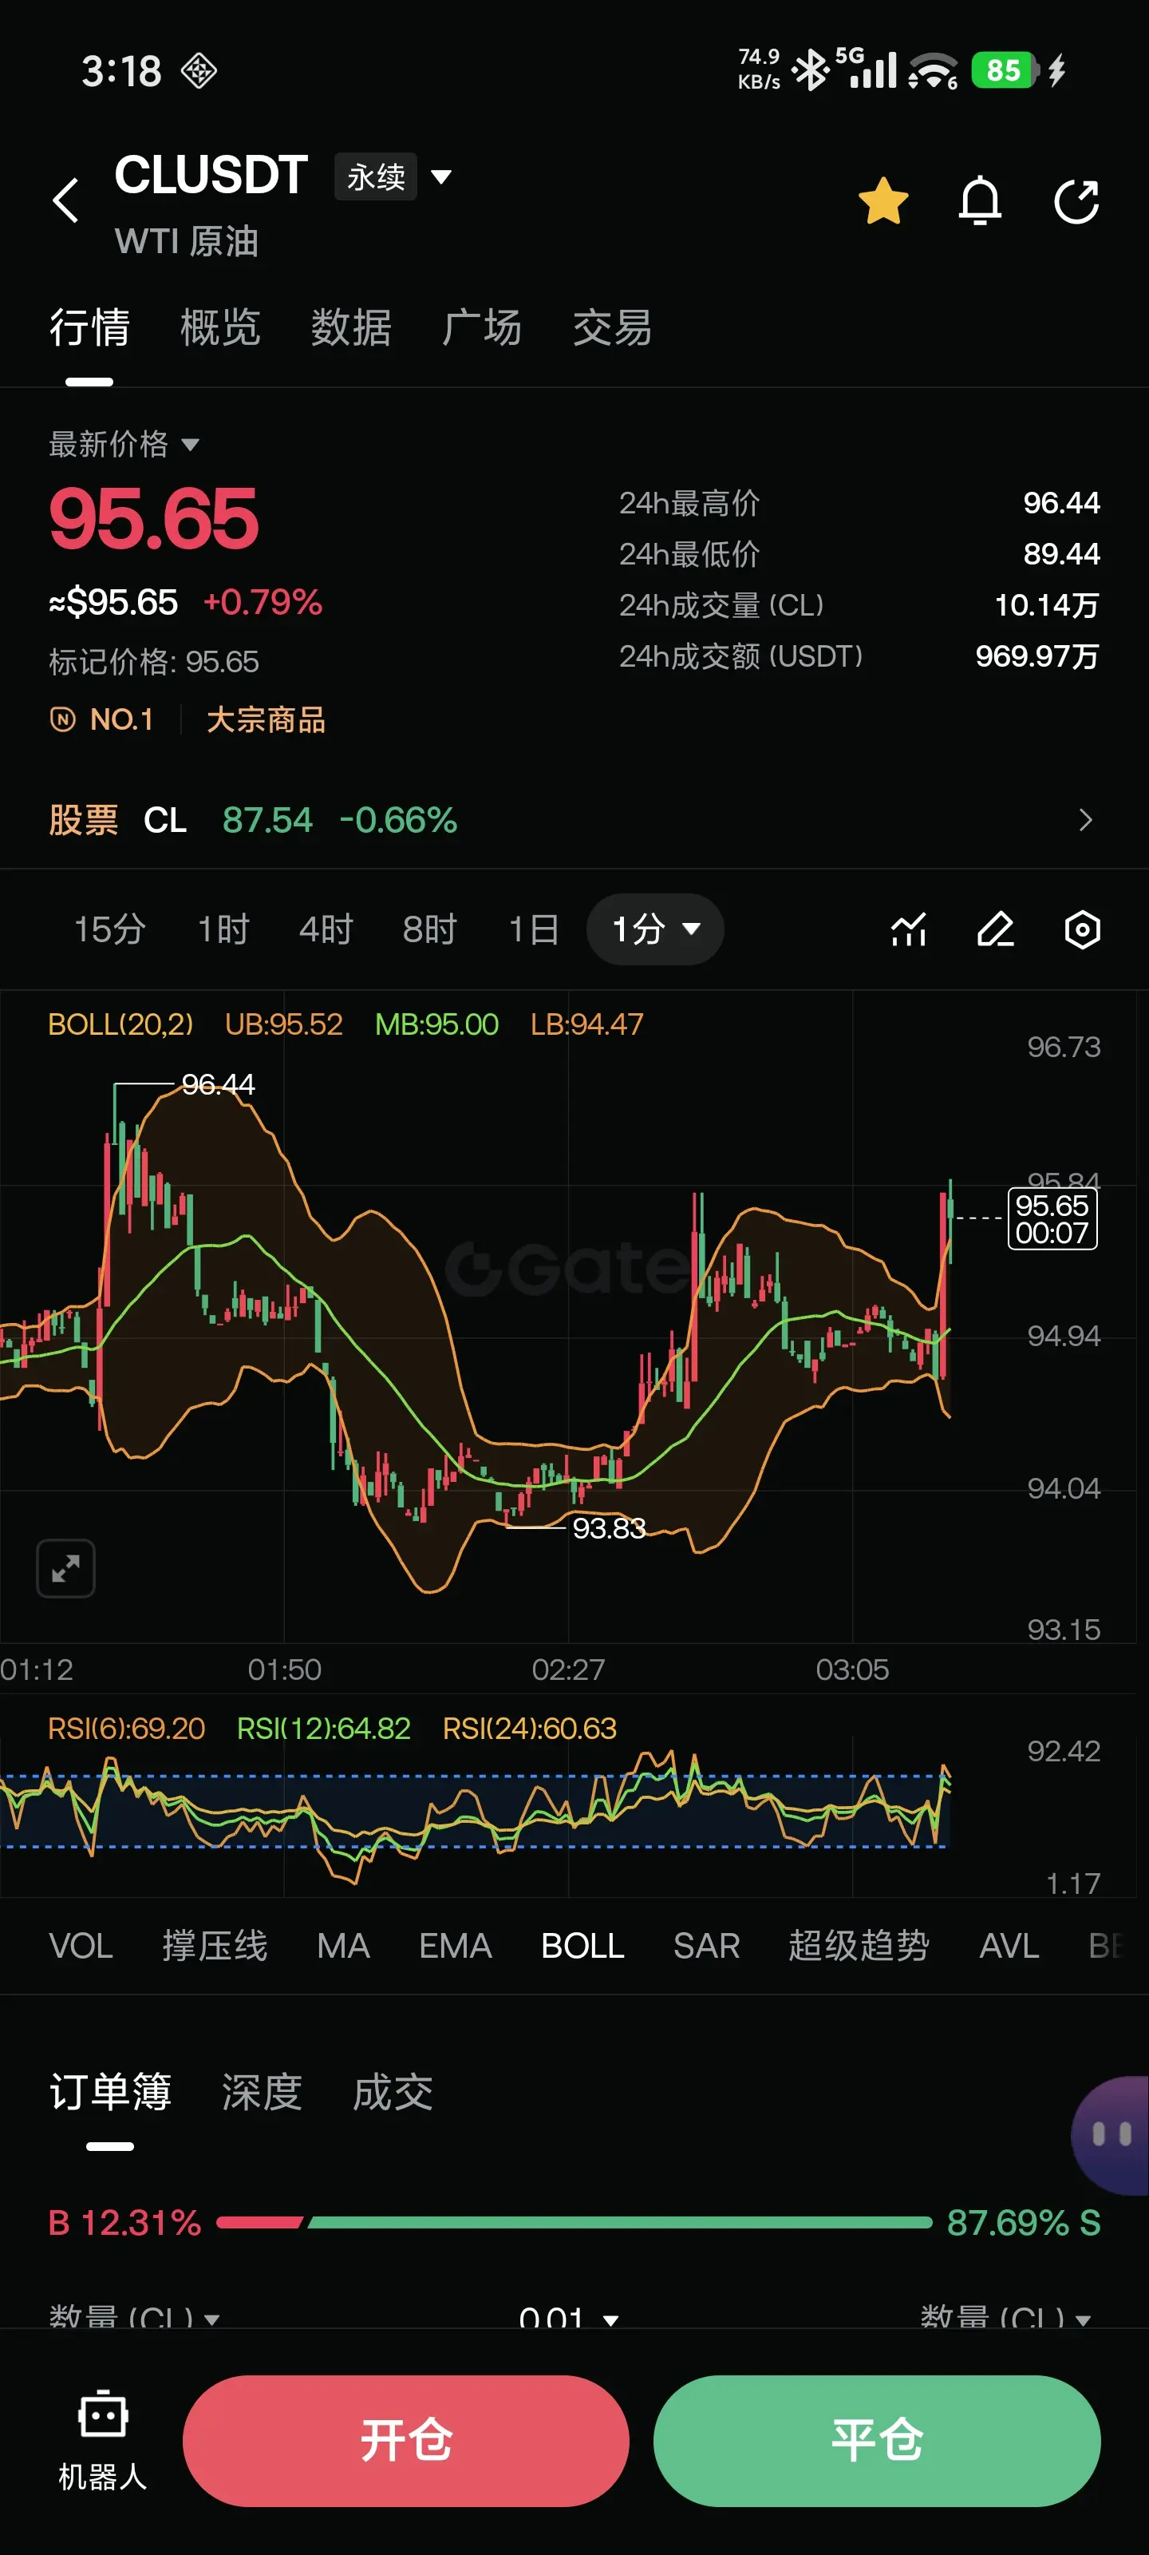Viewport: 1149px width, 2555px height.
Task: Open the chart indicators icon
Action: 908,929
